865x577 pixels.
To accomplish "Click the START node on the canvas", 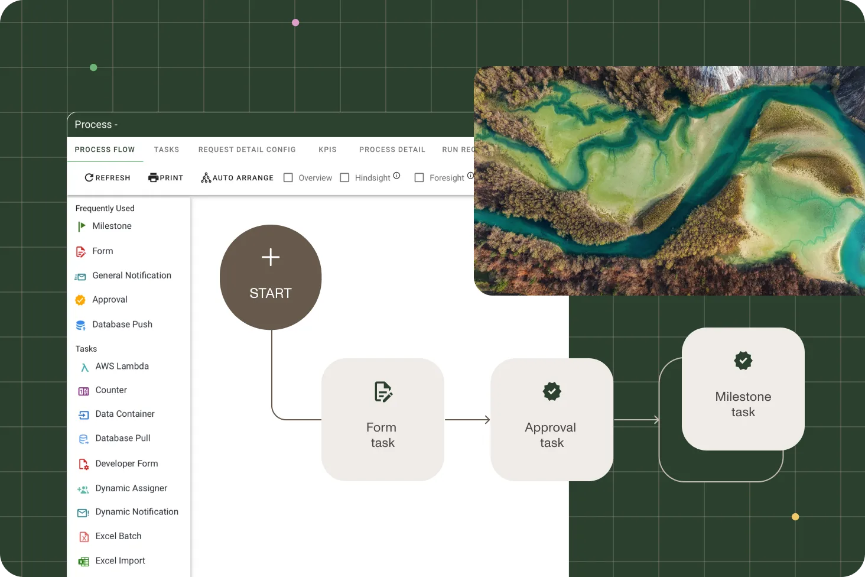I will pos(270,277).
